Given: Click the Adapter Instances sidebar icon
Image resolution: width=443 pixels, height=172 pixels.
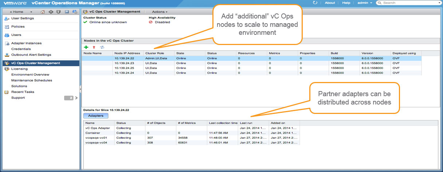Looking at the screenshot, I should [7, 43].
